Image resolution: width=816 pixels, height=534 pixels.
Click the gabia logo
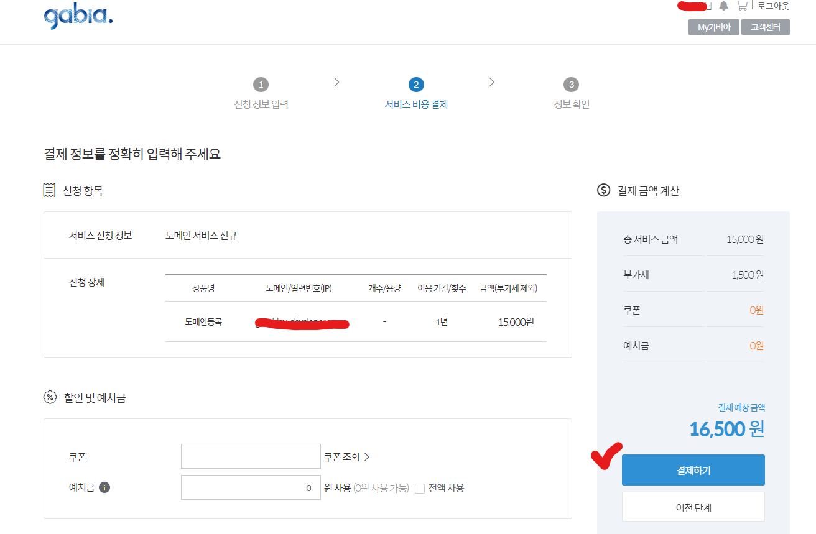coord(78,16)
